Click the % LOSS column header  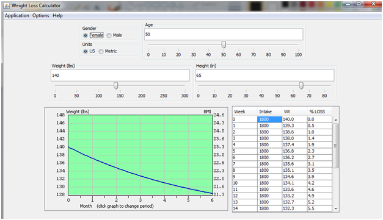click(319, 112)
